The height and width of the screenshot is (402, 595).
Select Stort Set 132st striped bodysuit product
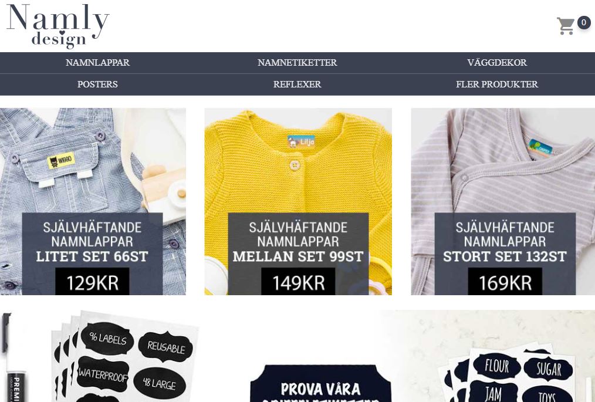503,201
